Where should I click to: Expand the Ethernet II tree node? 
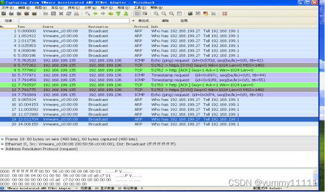[2, 144]
